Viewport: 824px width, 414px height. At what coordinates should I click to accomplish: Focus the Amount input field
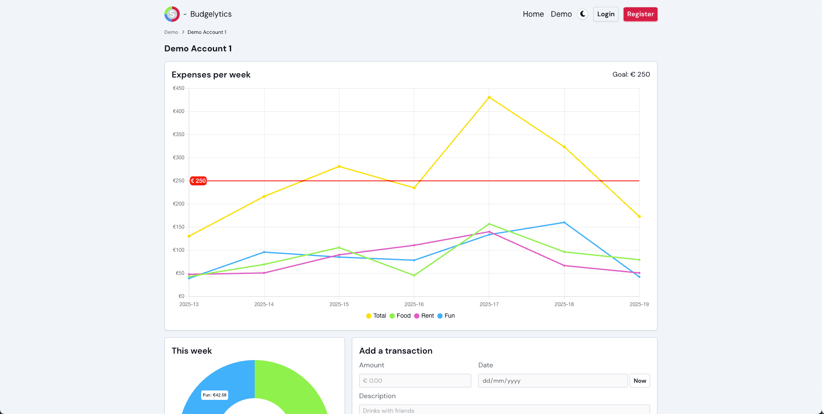(415, 381)
